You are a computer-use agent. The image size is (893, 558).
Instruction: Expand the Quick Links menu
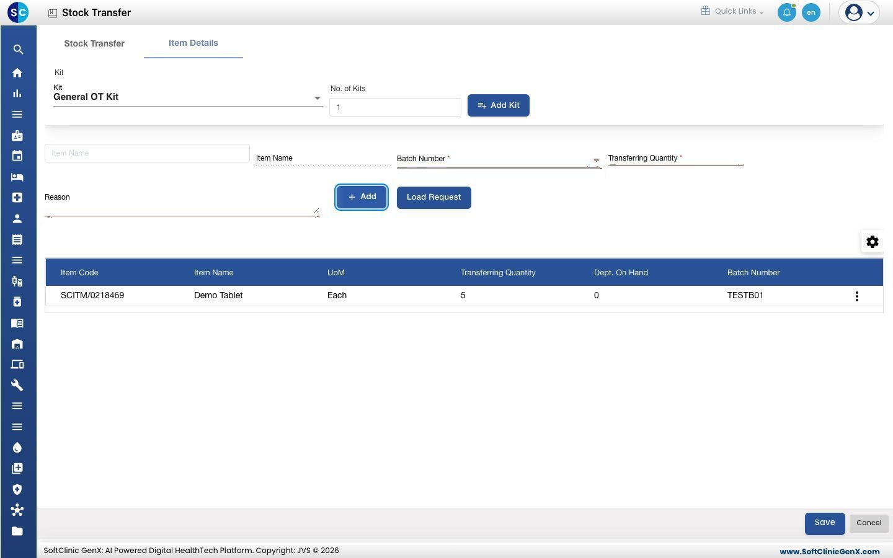coord(732,11)
